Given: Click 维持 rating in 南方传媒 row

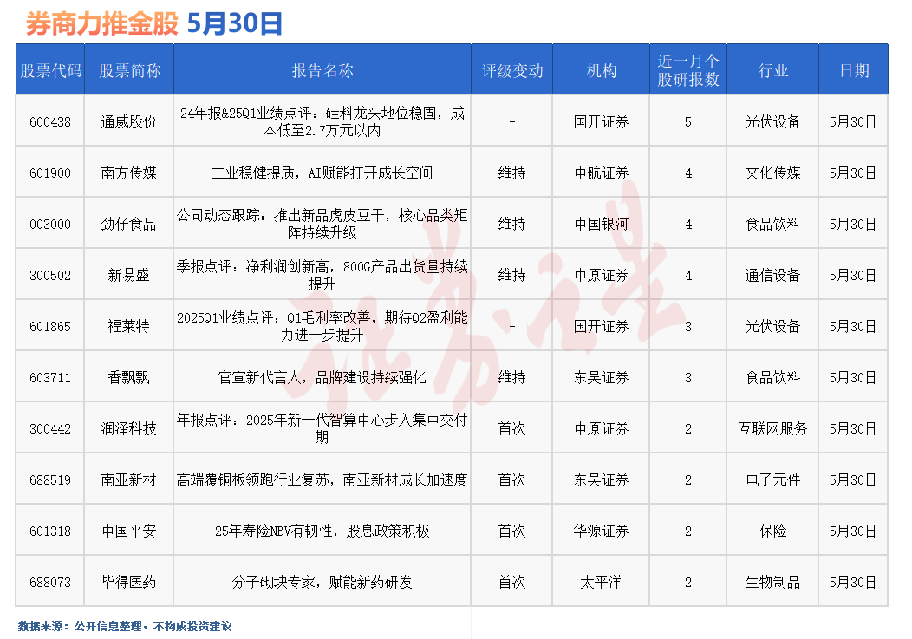Looking at the screenshot, I should 511,173.
